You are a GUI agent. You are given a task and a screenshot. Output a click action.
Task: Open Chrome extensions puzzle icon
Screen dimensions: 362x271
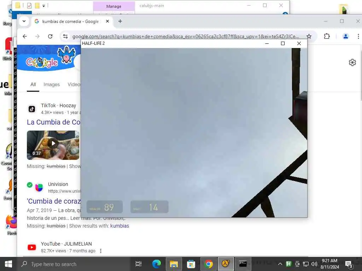coord(327,36)
